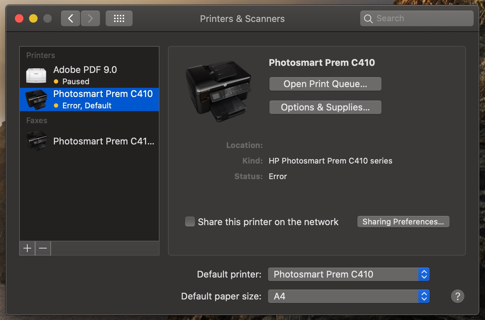This screenshot has width=485, height=320.
Task: Click the remove printer minus button
Action: 43,248
